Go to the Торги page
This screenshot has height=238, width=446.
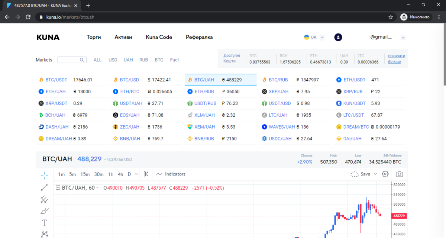[x=94, y=37]
